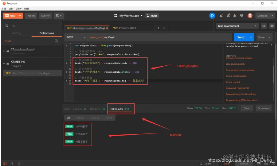Collapse the CRMEB_H5 collection
Viewport: 278px width, 166px height.
(x=4, y=64)
